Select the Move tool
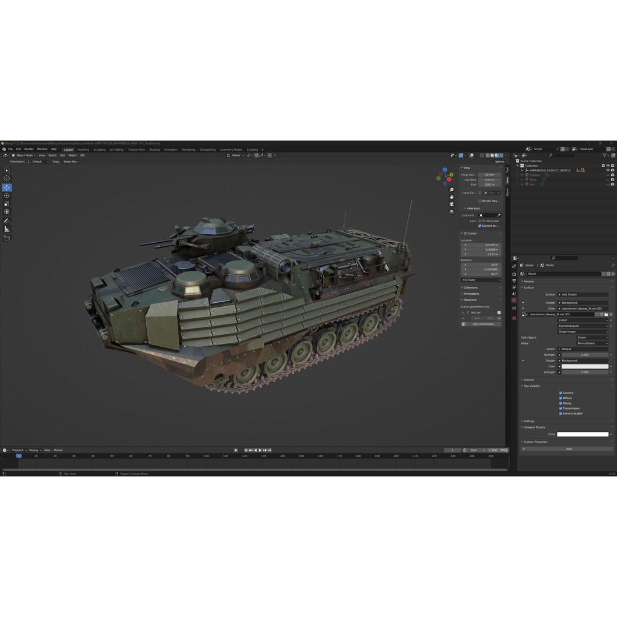The height and width of the screenshot is (617, 617). click(7, 187)
